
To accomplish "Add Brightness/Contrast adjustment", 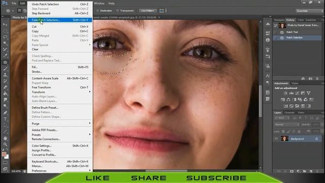I will click(285, 93).
